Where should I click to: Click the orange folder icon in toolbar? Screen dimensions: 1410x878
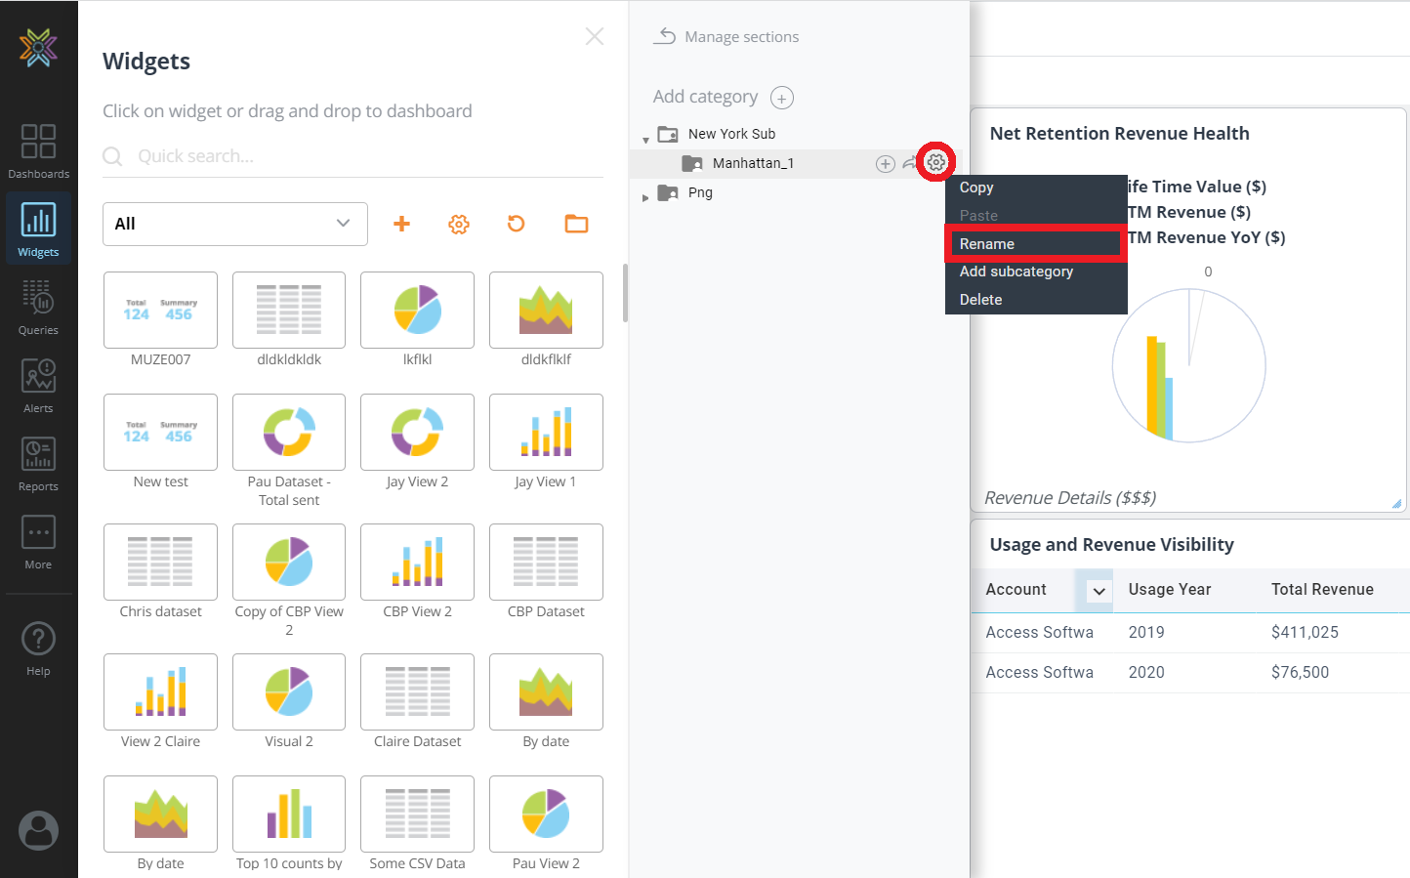pos(576,224)
